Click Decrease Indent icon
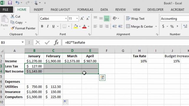Viewport: 189px width, 106px height. [x=115, y=26]
